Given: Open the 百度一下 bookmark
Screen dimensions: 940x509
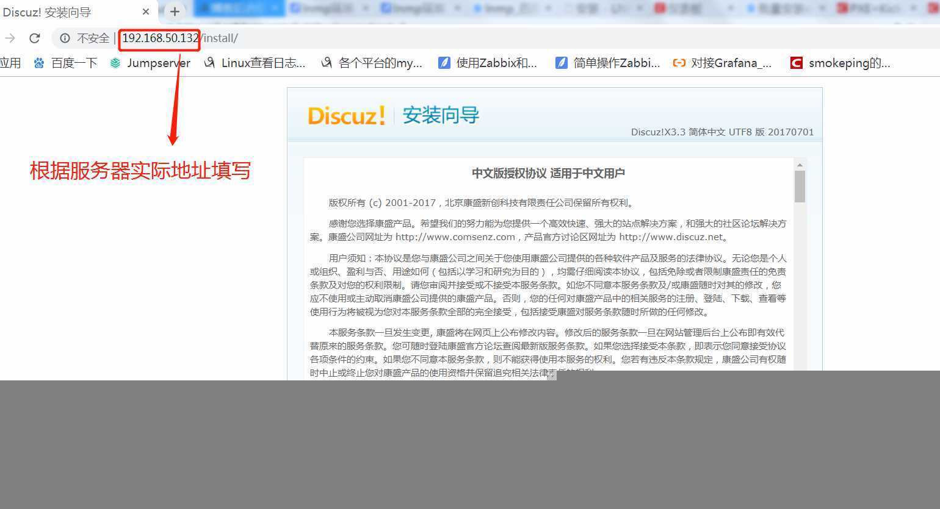Looking at the screenshot, I should click(66, 63).
